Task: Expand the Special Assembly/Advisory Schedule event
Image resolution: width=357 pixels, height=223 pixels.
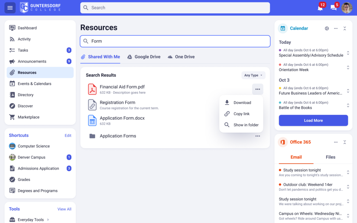Action: [348, 53]
